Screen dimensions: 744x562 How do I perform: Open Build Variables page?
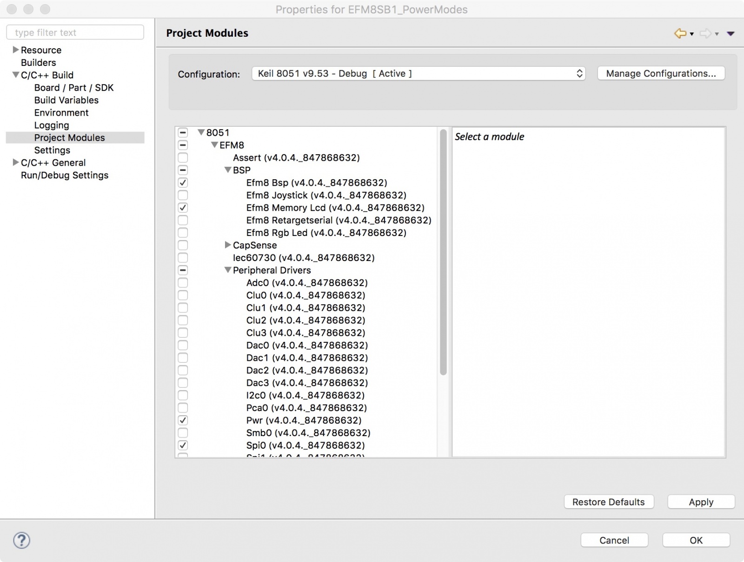[x=66, y=100]
